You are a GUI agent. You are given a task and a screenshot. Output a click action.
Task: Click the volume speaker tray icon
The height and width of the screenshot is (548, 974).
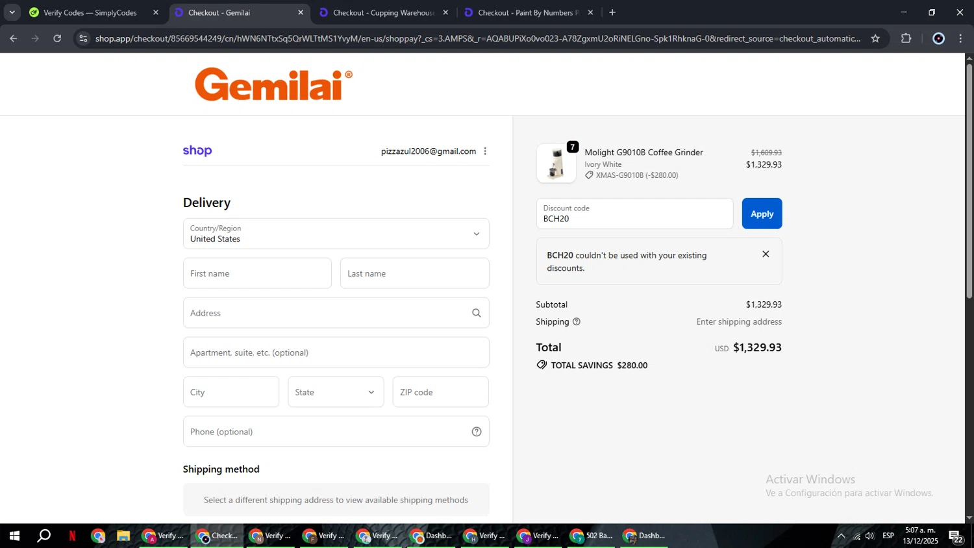[x=870, y=536]
